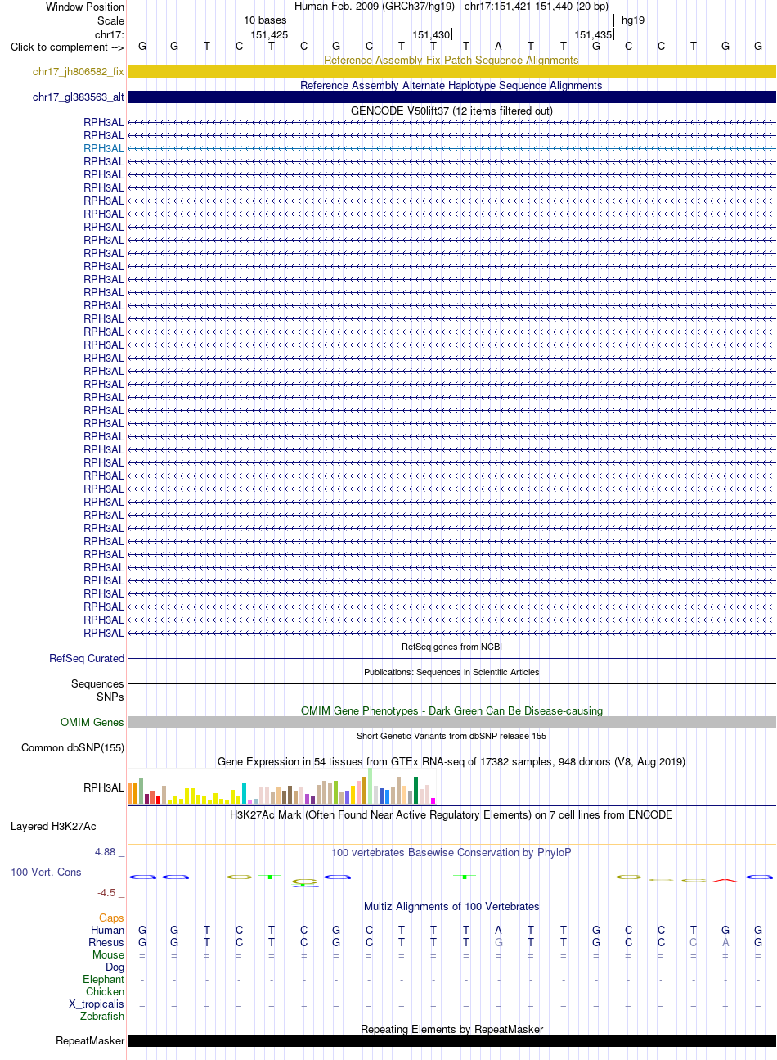Click the magenta bar ending the GTEx chart
The width and height of the screenshot is (777, 1060).
point(433,801)
